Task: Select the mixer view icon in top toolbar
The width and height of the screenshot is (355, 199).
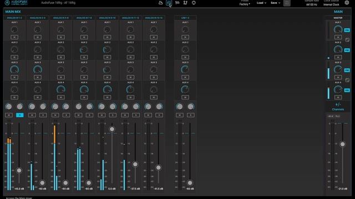Action: pyautogui.click(x=169, y=3)
